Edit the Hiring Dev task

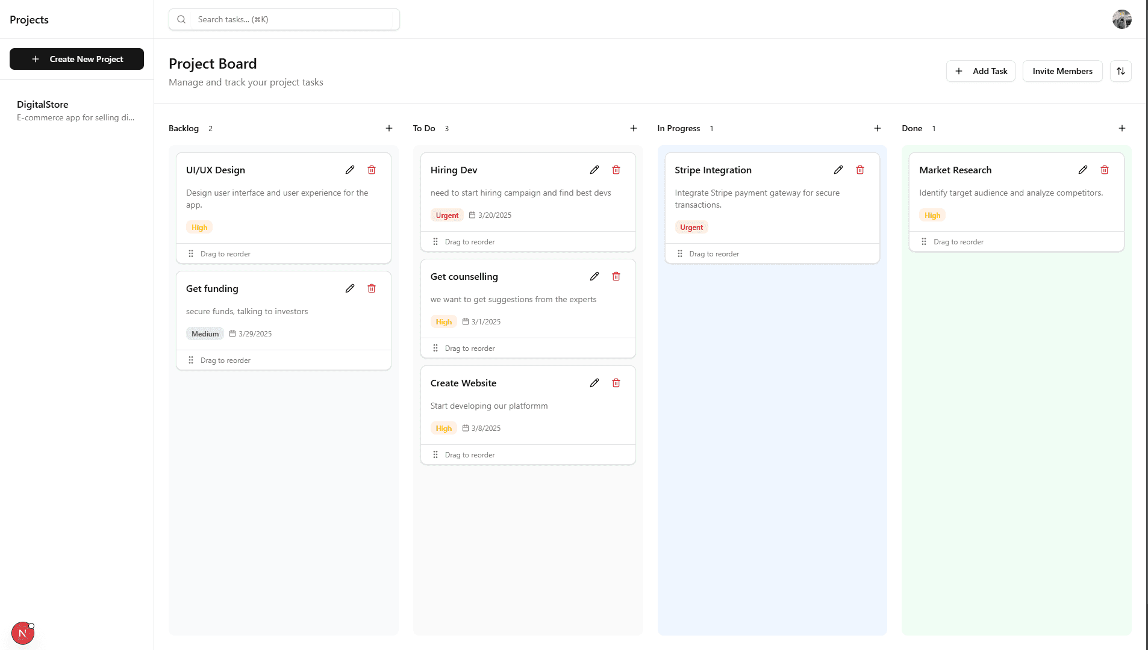click(x=594, y=170)
